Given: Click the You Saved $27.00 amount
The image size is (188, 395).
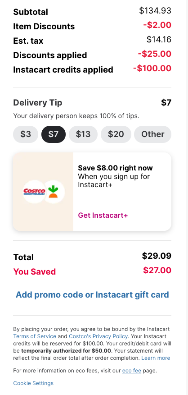Looking at the screenshot, I should [x=157, y=270].
